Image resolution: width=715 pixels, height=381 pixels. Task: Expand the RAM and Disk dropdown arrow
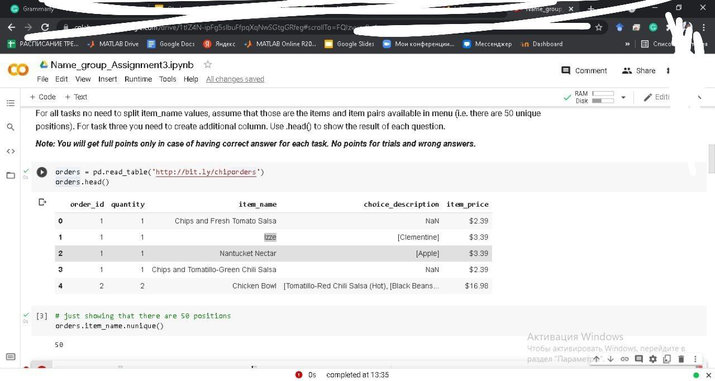pyautogui.click(x=623, y=97)
